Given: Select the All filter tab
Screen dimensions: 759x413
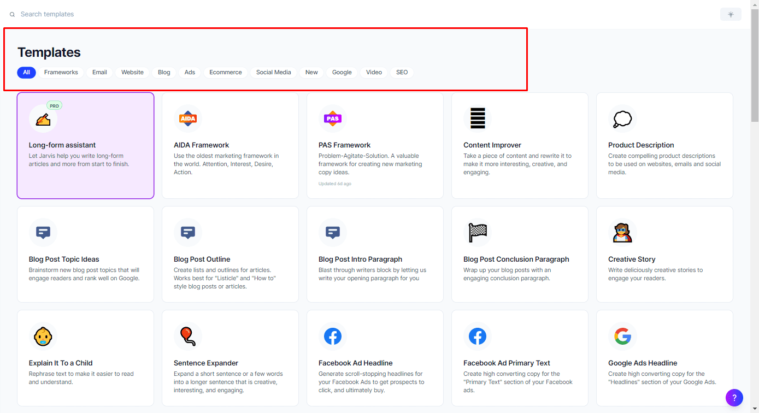Looking at the screenshot, I should point(26,72).
